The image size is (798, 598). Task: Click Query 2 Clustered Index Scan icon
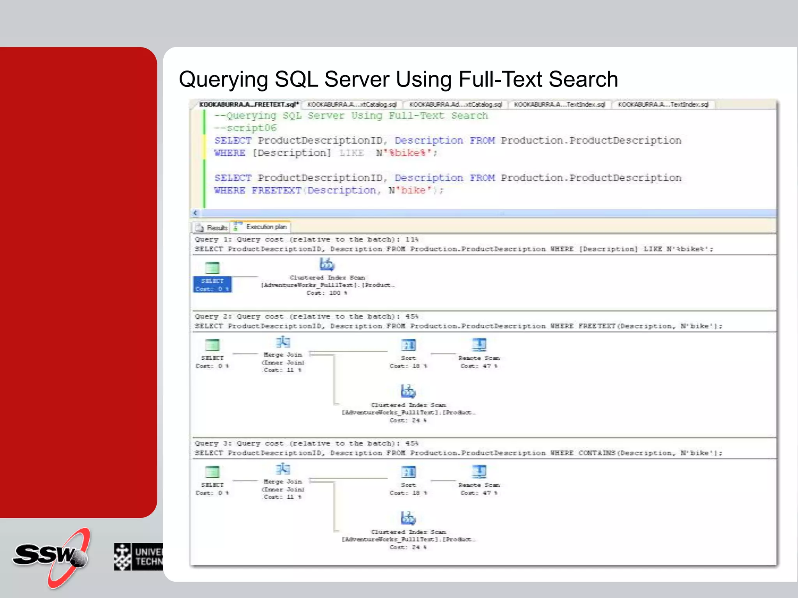pos(408,391)
